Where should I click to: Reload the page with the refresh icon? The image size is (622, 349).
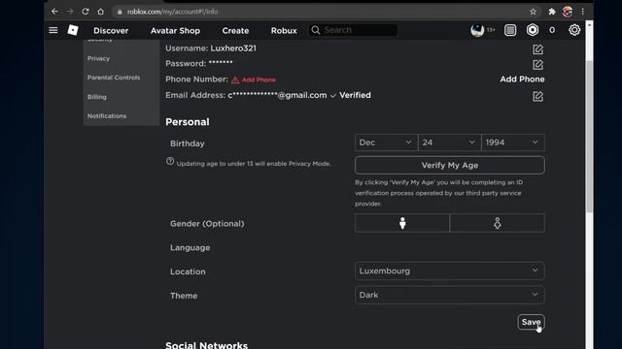[x=86, y=12]
